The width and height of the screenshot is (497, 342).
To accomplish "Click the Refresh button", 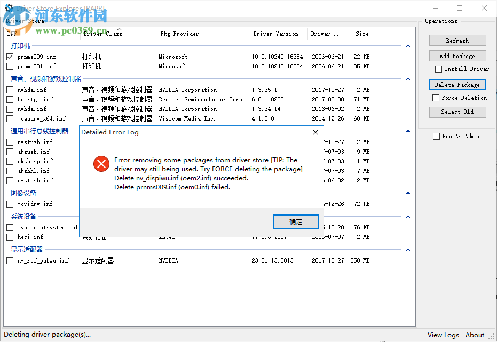I will [457, 40].
